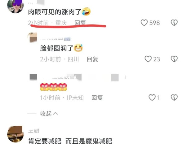The image size is (186, 144).
Task: Like the comment with 598 likes
Action: (x=144, y=23)
